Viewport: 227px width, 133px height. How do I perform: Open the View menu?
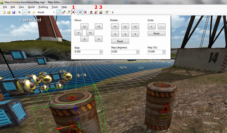click(21, 7)
